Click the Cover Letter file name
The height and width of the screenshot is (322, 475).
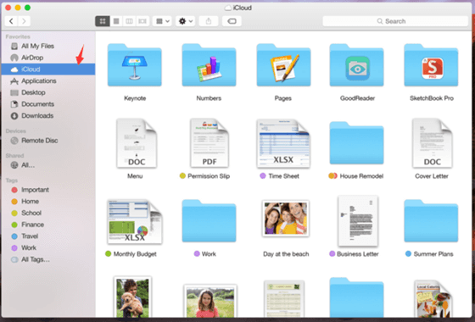click(432, 176)
